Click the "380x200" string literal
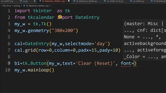This screenshot has height=93, width=166. pos(64,30)
